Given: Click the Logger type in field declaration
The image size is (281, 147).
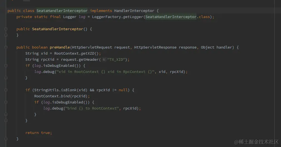Looking at the screenshot, I should (x=70, y=17).
